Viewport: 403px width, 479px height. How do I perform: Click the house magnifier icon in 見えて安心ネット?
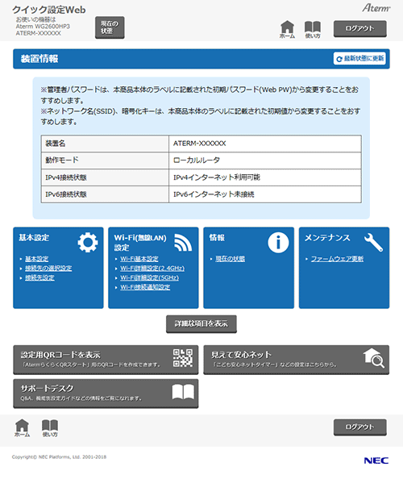point(374,358)
